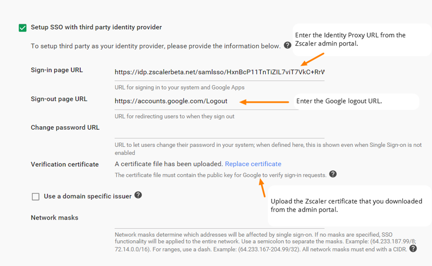Open help icon beside identity provider instructions
432x266 pixels.
click(x=287, y=45)
